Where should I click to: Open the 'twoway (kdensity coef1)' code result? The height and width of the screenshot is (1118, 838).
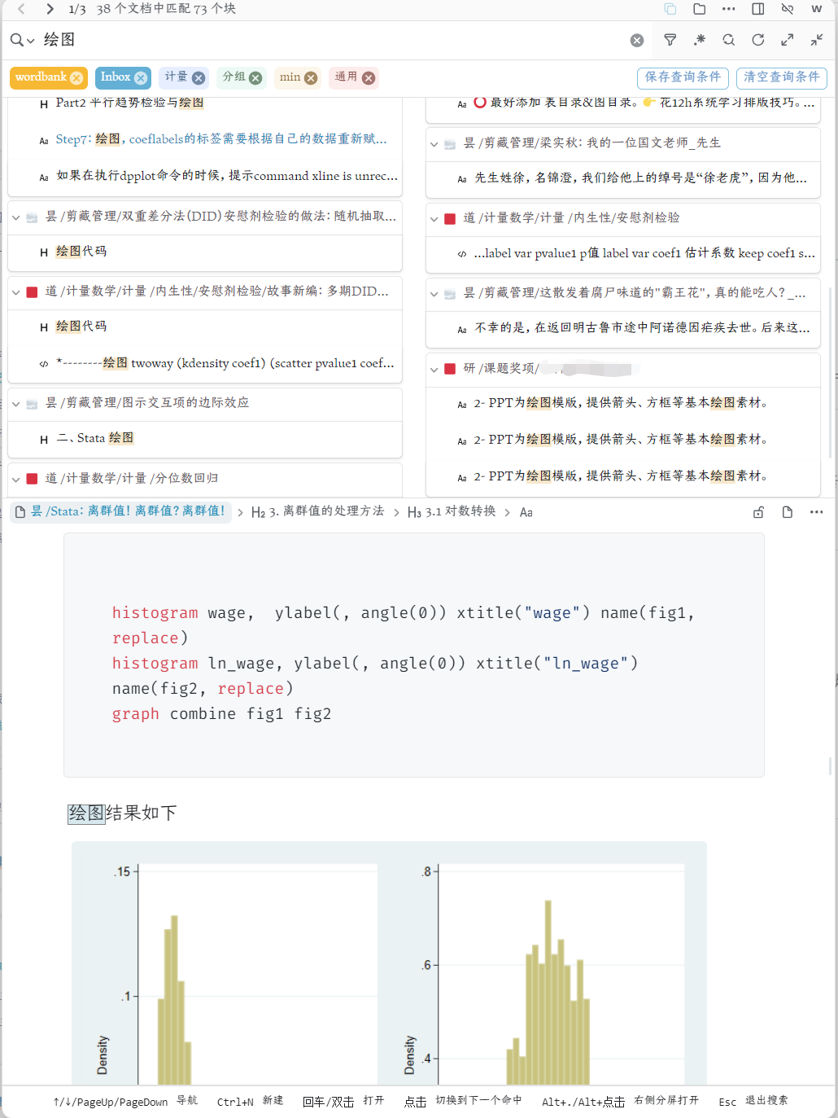tap(205, 363)
